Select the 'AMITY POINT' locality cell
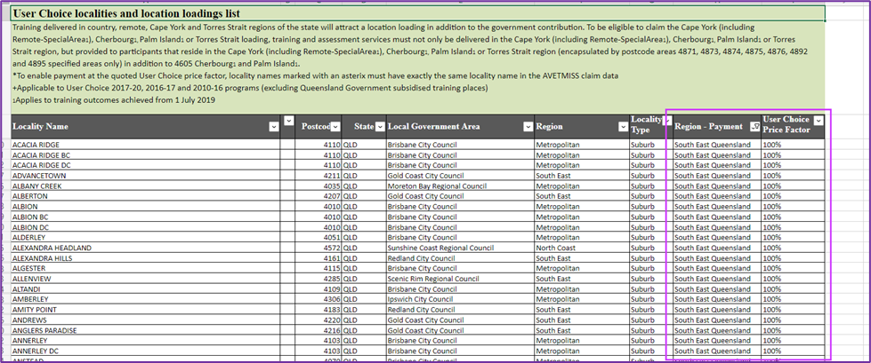Screen dimensions: 871x363 [x=146, y=309]
